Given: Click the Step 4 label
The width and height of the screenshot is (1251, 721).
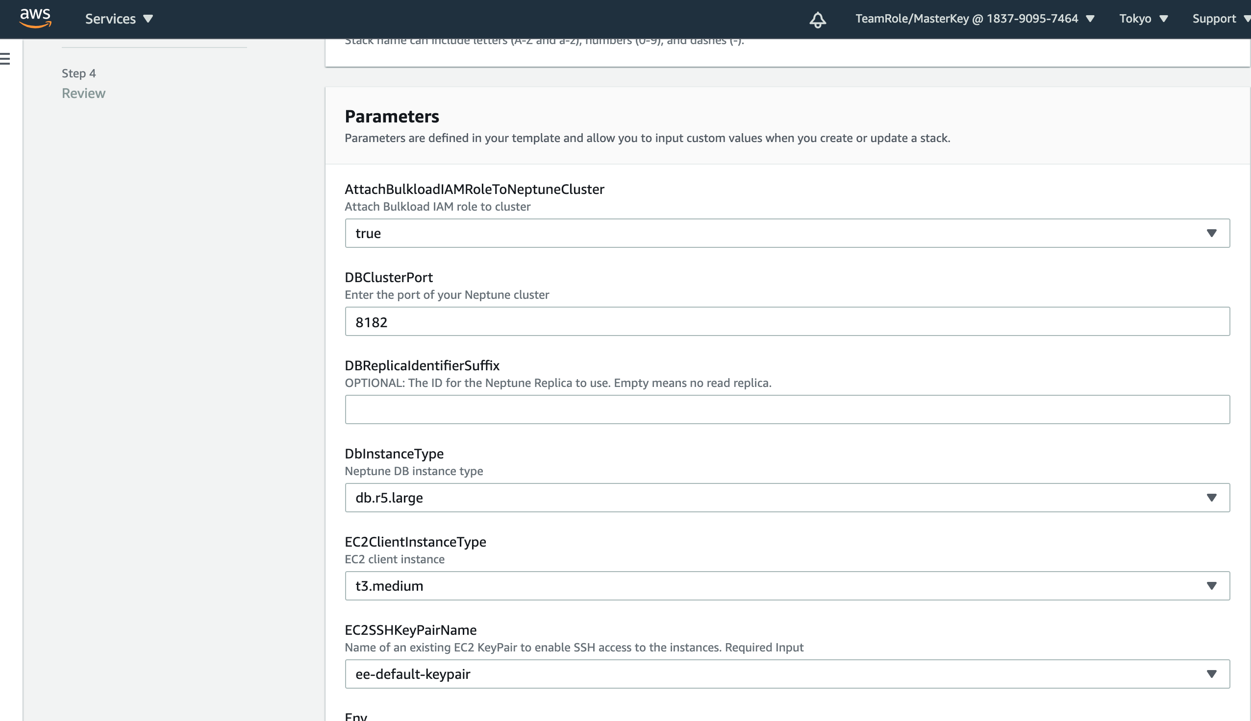Looking at the screenshot, I should click(79, 73).
